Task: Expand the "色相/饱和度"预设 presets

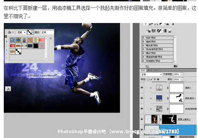Action: (x=143, y=49)
